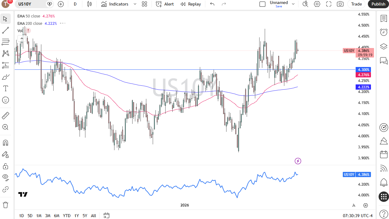Open time axis settings gear
The height and width of the screenshot is (219, 389).
[365, 205]
